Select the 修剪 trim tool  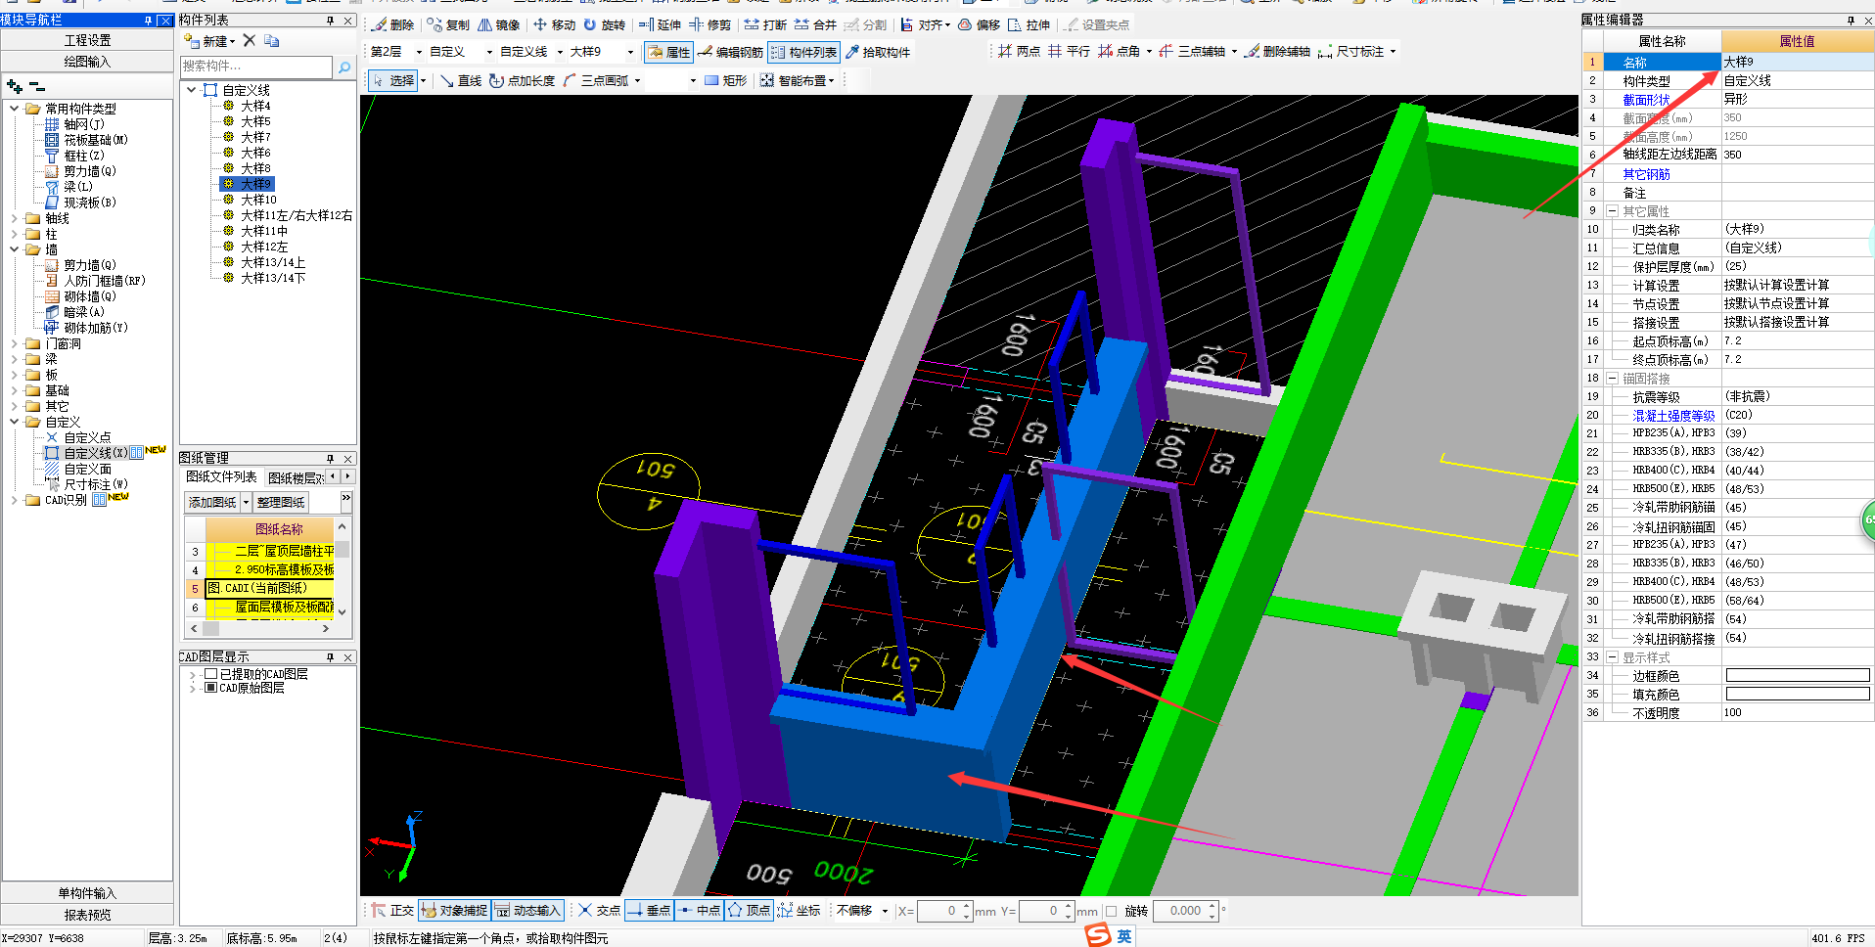[x=710, y=24]
